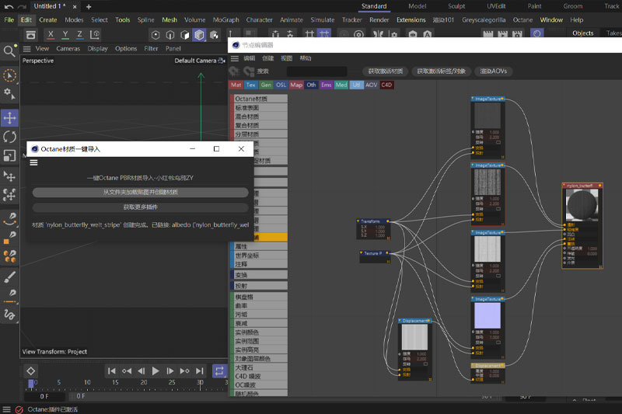622x414 pixels.
Task: Toggle the C4D node filter
Action: click(386, 85)
